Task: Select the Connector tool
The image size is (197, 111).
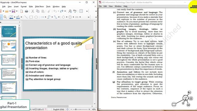Action: pos(55,17)
